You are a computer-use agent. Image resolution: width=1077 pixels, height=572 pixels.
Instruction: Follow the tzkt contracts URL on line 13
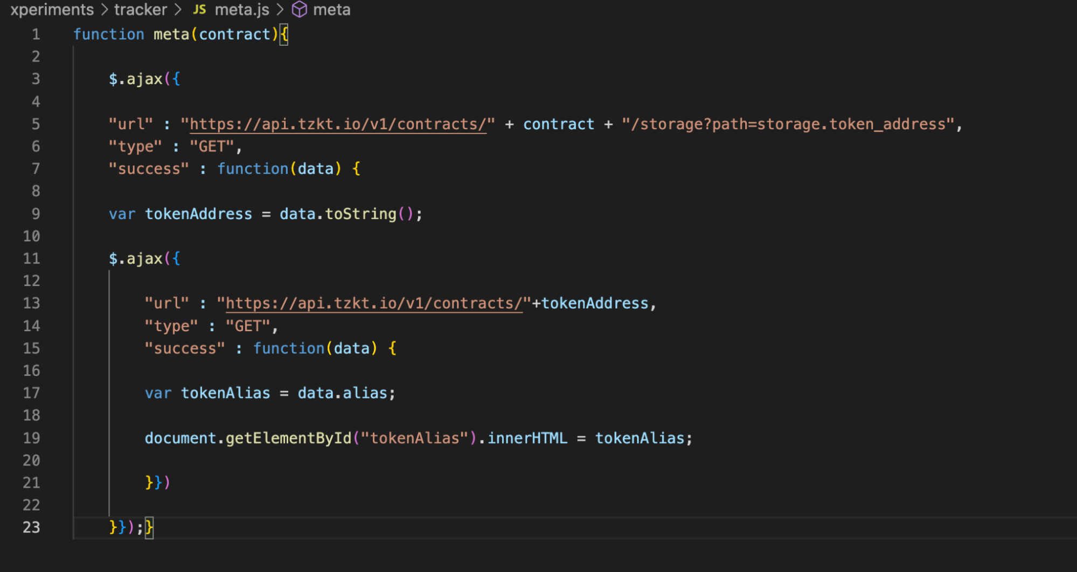[374, 304]
